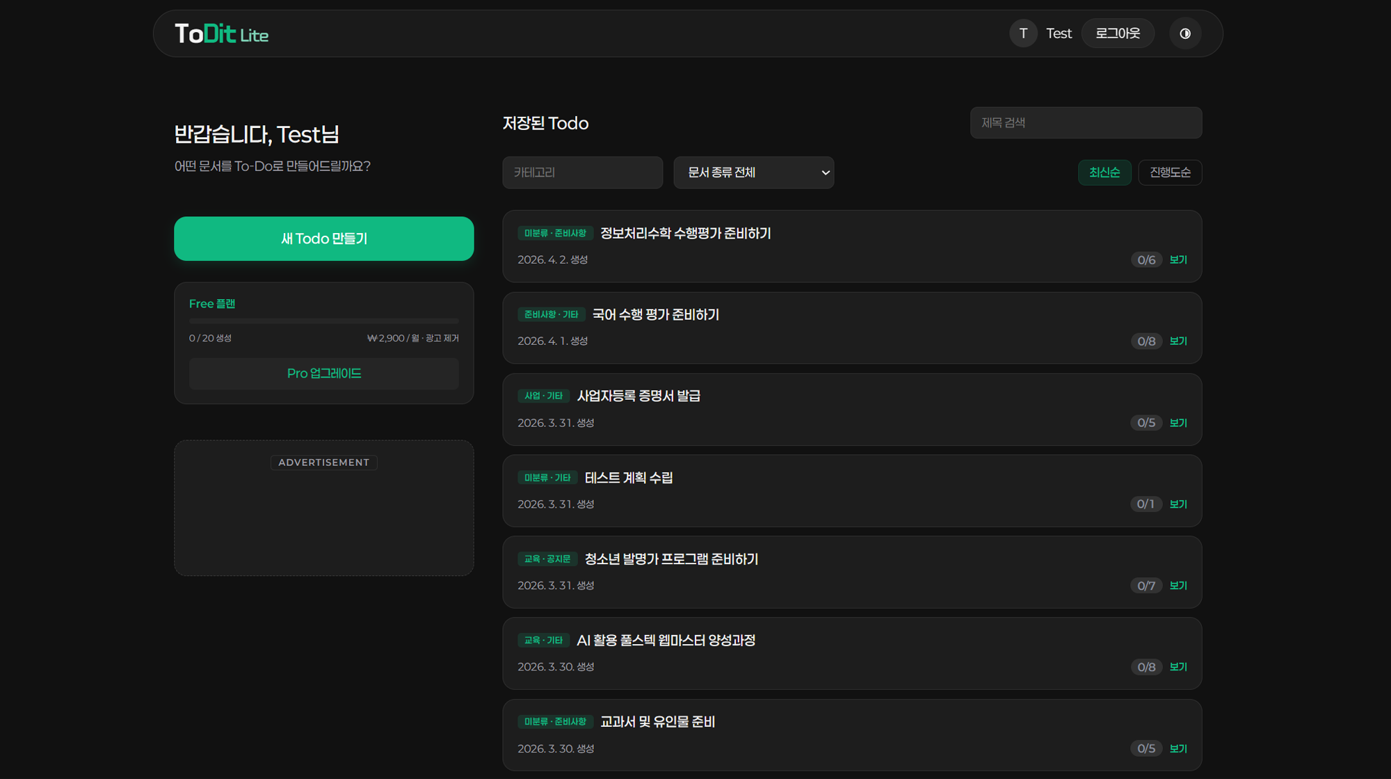
Task: Click the Free 플랜 label
Action: pyautogui.click(x=212, y=304)
